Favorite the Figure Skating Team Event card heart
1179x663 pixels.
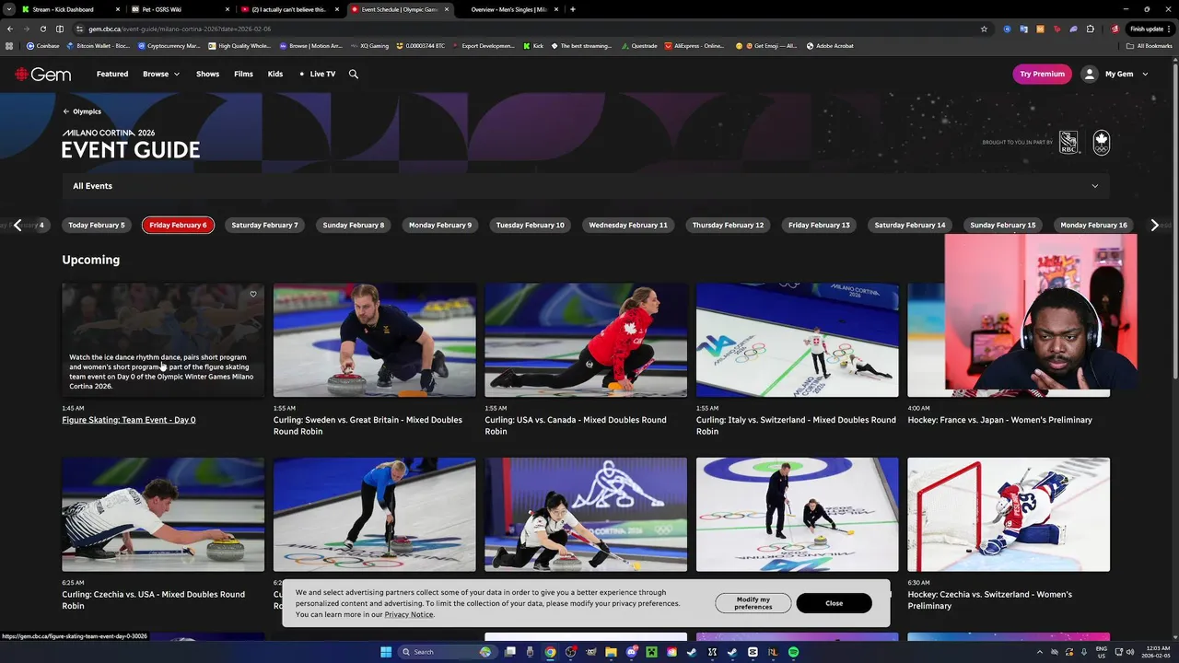click(x=253, y=295)
